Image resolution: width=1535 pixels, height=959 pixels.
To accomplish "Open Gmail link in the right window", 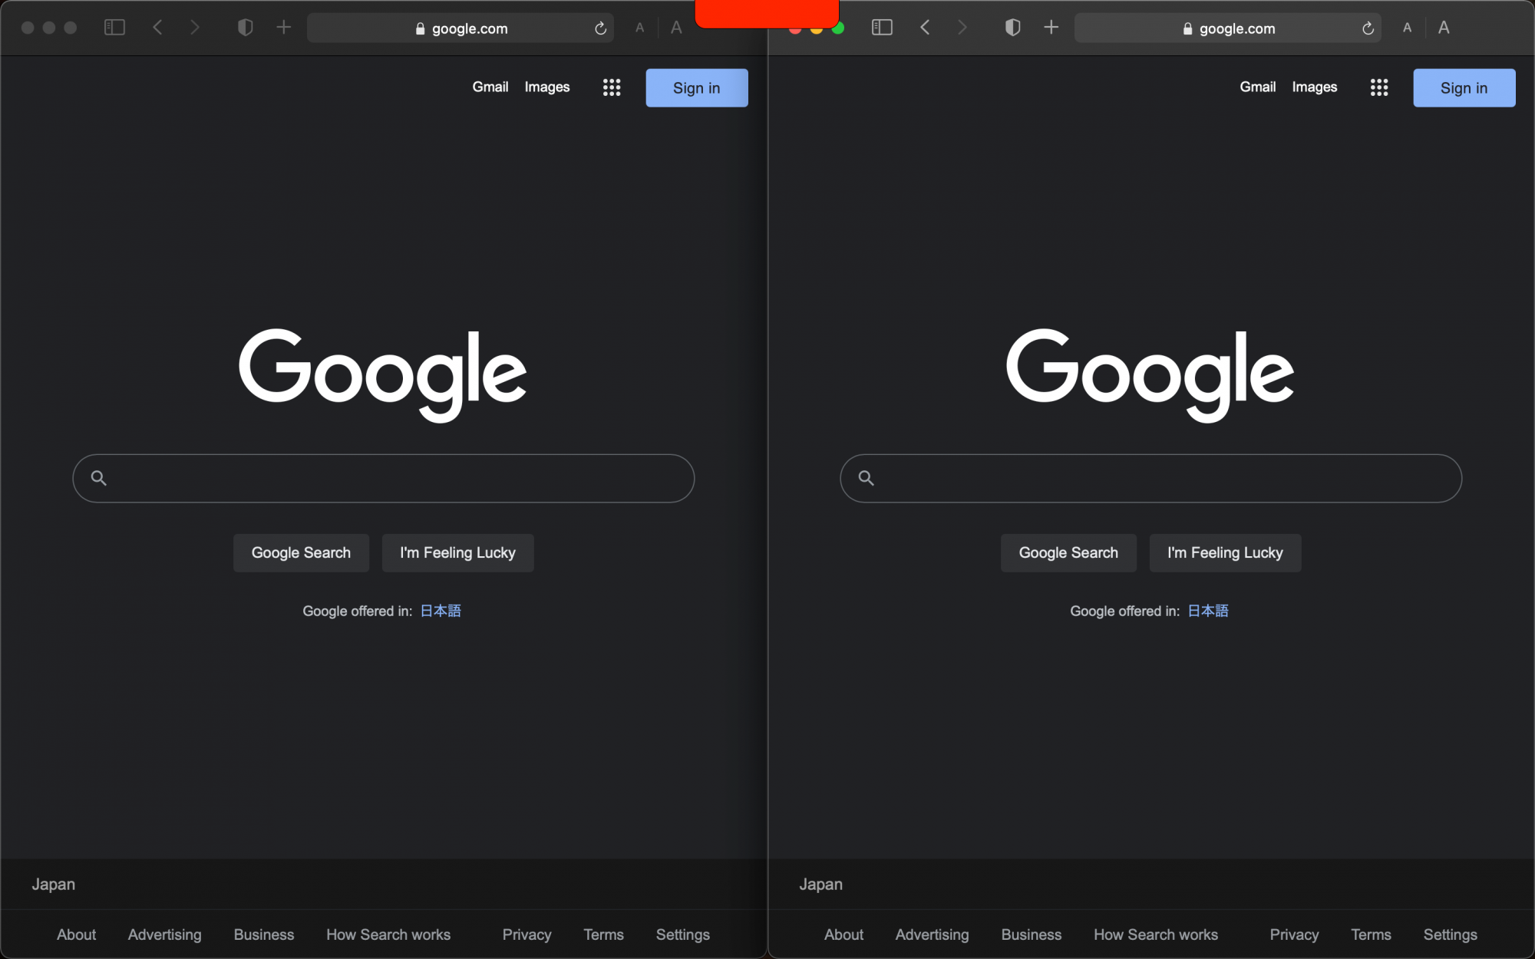I will (1257, 87).
